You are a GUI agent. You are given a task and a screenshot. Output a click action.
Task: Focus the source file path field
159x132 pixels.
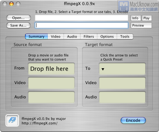(x=81, y=18)
